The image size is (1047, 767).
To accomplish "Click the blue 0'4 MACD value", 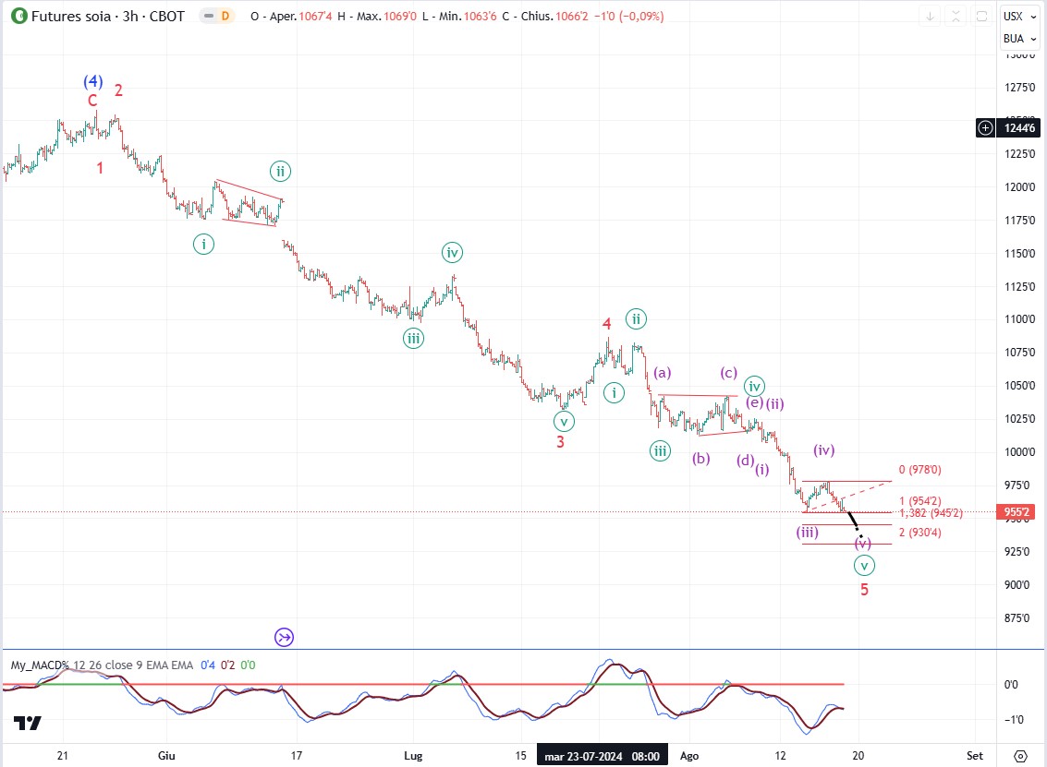I will click(208, 665).
